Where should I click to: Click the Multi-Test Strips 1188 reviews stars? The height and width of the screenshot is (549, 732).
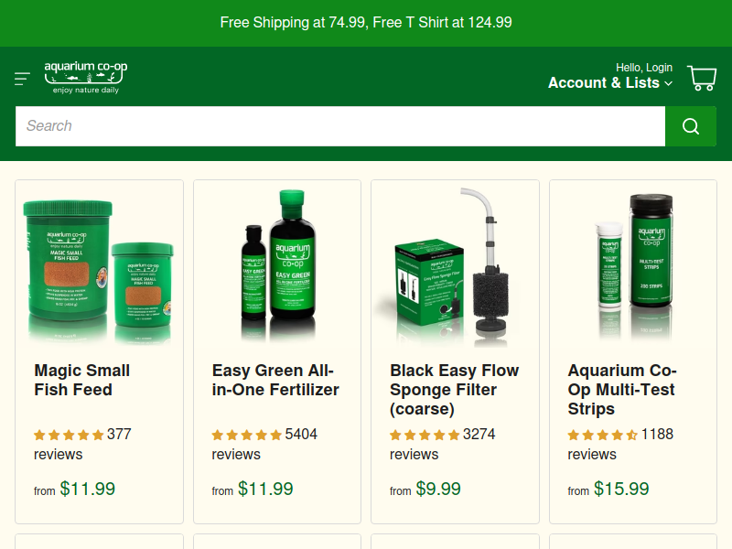602,436
